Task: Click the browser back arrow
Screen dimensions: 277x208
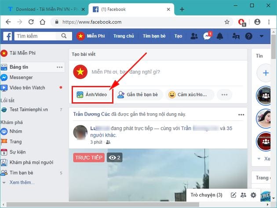Action: click(8, 22)
